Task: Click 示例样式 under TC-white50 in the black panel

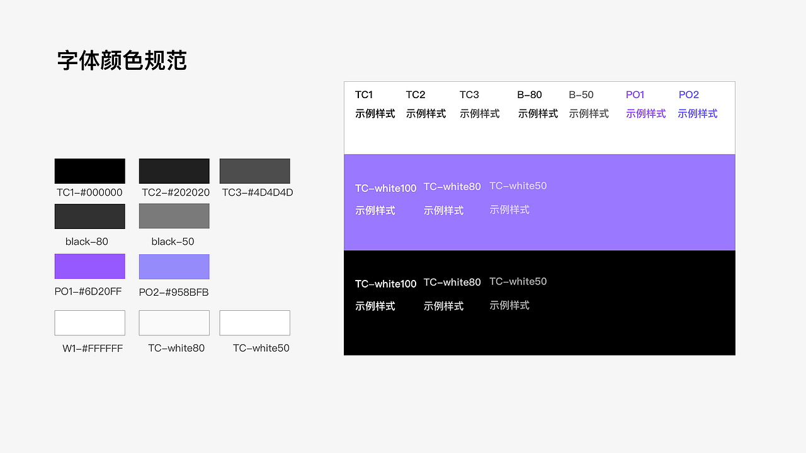Action: pos(509,306)
